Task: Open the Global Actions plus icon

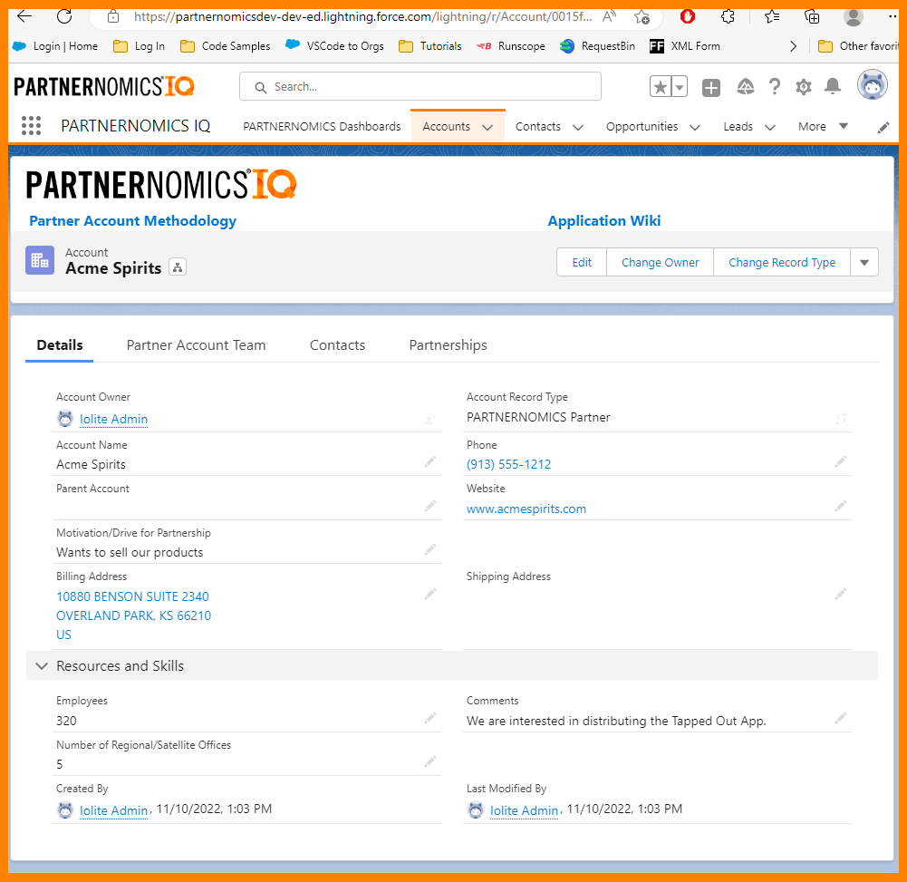Action: (711, 87)
